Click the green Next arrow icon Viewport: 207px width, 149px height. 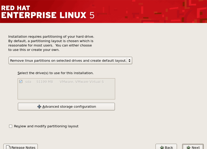188,147
